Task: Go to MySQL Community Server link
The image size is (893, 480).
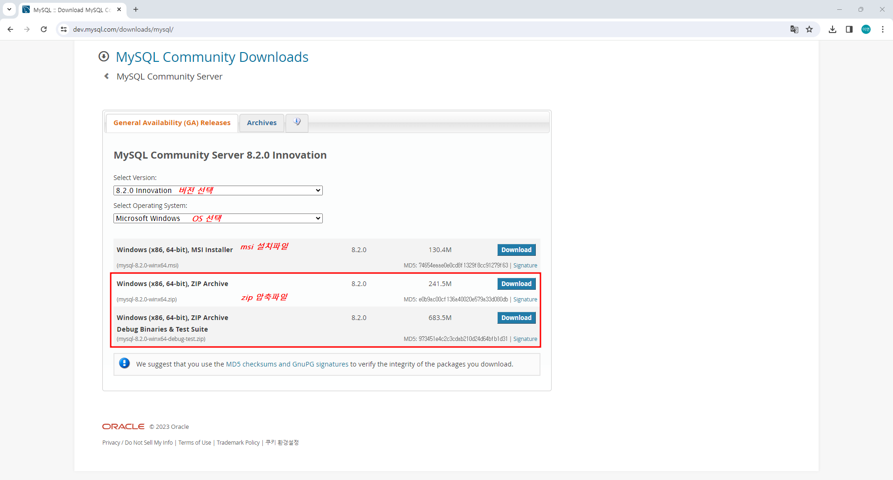Action: (x=169, y=76)
